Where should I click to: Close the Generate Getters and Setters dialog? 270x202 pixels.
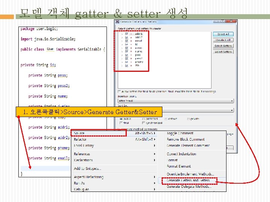(231, 21)
